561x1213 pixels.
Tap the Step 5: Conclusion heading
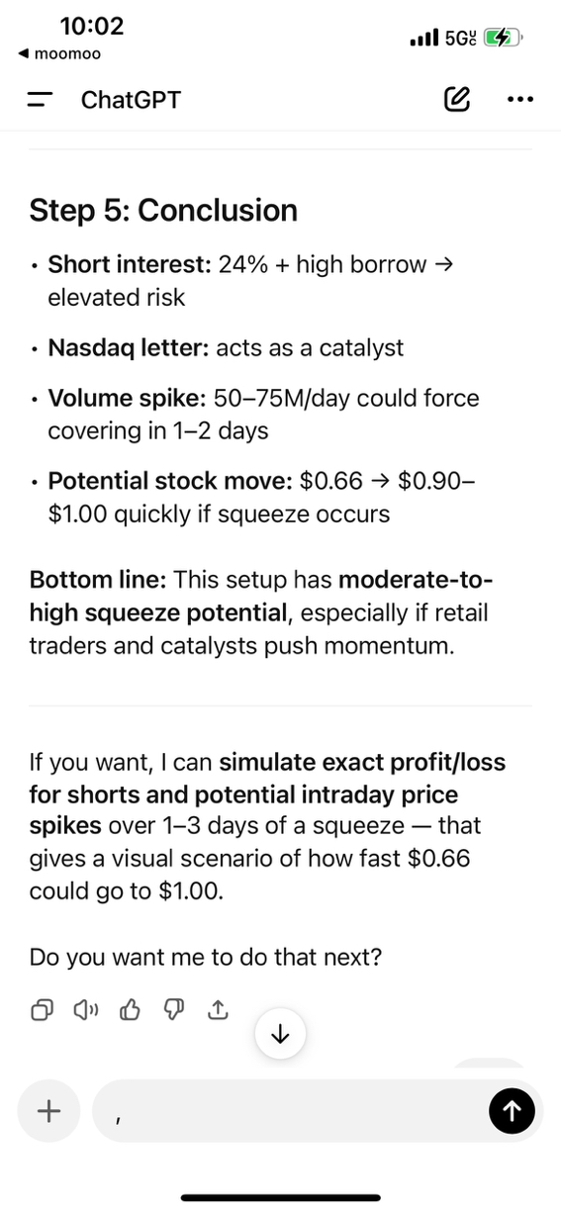coord(163,210)
